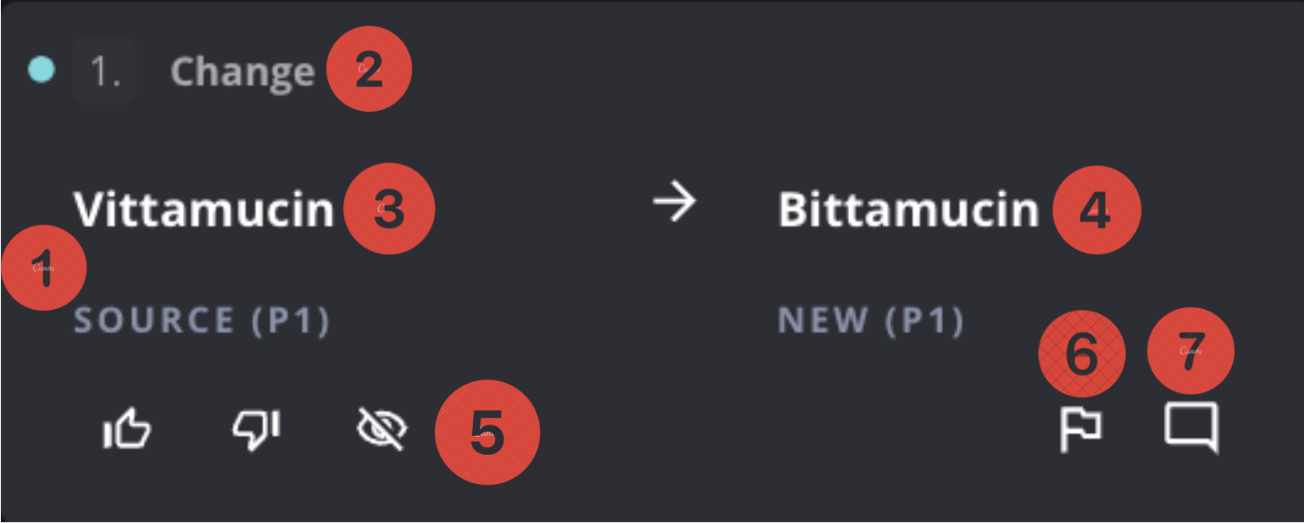1304x523 pixels.
Task: Click the "Change" heading label
Action: click(x=242, y=71)
